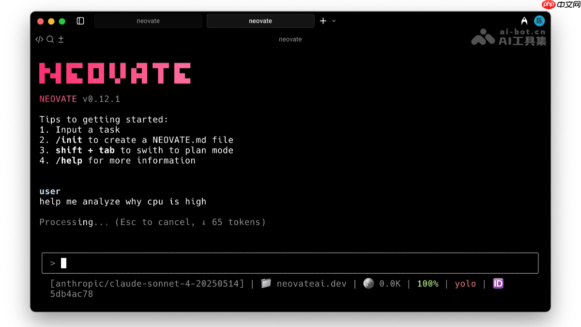The width and height of the screenshot is (581, 327).
Task: Click the folder icon beside neovateai.dev
Action: [x=266, y=283]
